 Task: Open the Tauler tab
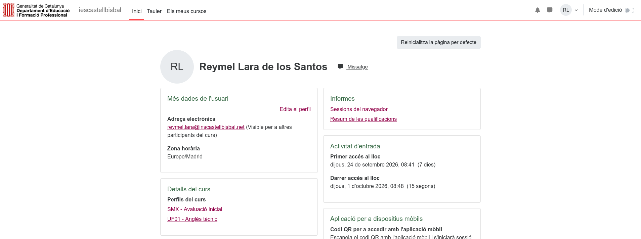point(154,11)
